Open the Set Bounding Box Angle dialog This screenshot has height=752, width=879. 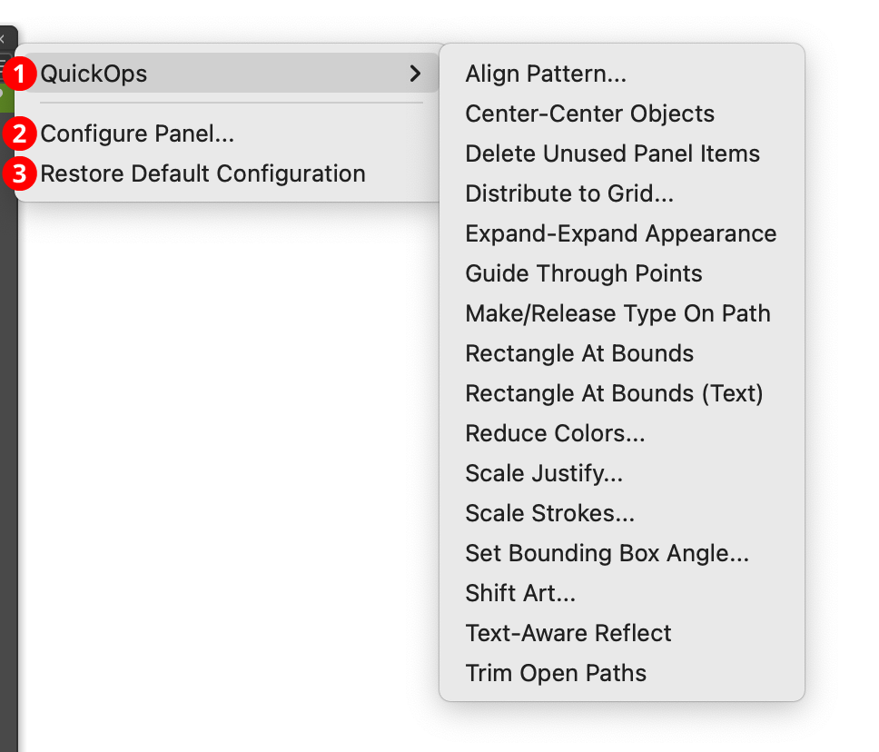[x=607, y=553]
